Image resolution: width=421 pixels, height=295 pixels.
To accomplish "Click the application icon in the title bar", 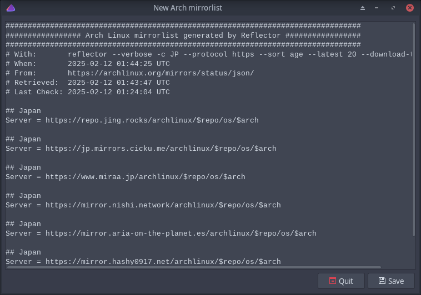I will tap(11, 8).
